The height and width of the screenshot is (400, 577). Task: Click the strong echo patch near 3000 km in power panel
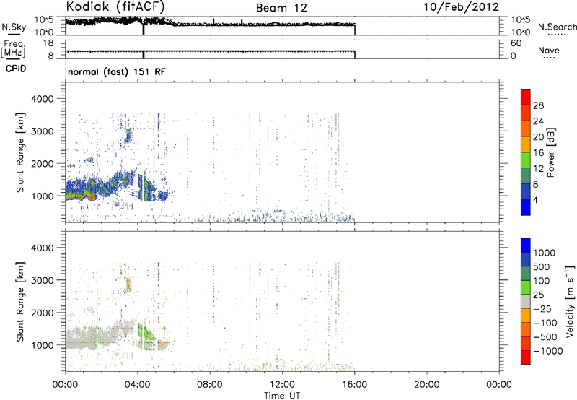point(128,136)
